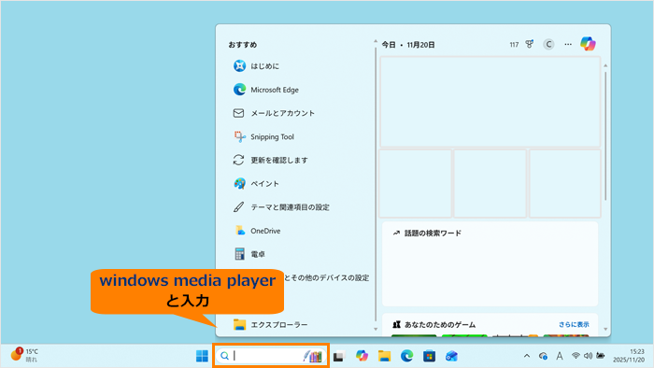Open Task View on the taskbar
The height and width of the screenshot is (368, 654).
tap(338, 357)
